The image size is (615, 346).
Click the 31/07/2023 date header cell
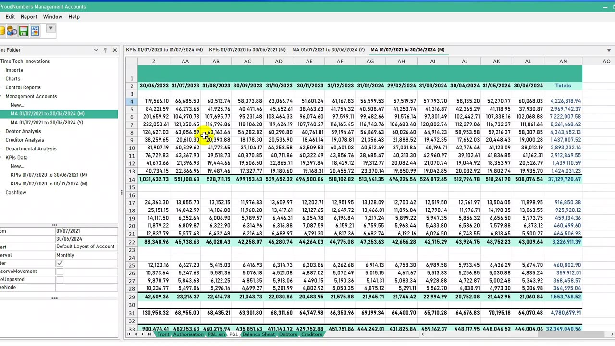pos(185,86)
